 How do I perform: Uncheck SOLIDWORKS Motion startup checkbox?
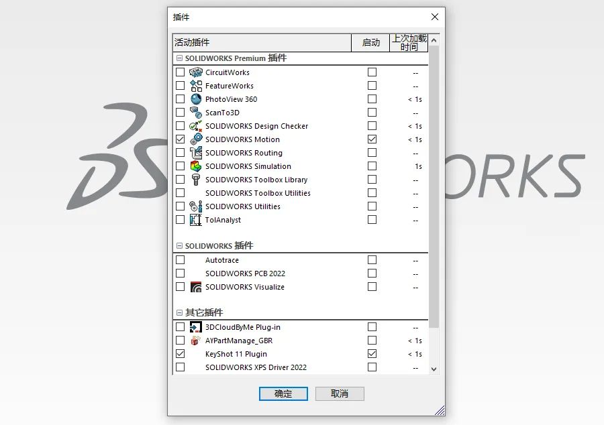[372, 139]
